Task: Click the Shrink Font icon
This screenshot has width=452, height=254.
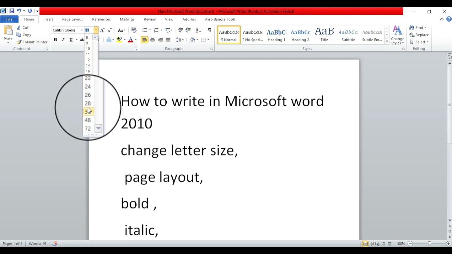Action: [110, 30]
